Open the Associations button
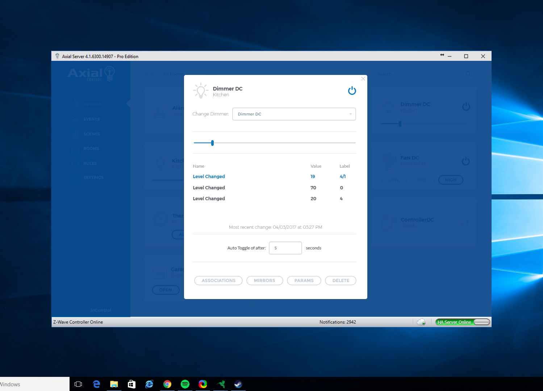Image resolution: width=543 pixels, height=391 pixels. coord(218,281)
